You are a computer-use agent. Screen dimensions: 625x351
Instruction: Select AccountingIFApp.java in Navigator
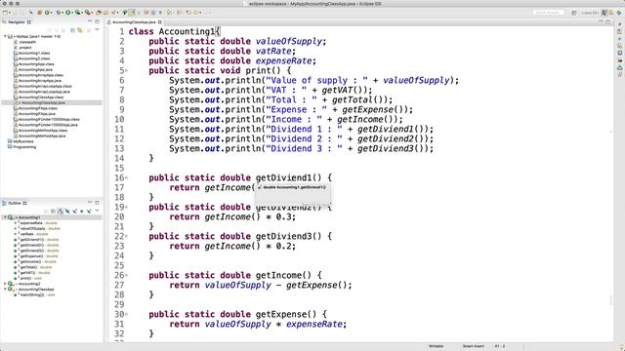point(37,114)
